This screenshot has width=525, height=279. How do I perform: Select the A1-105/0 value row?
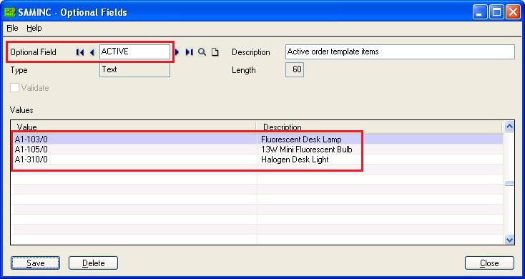pos(257,150)
